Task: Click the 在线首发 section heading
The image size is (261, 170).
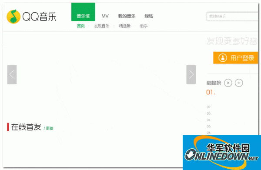Action: 26,127
